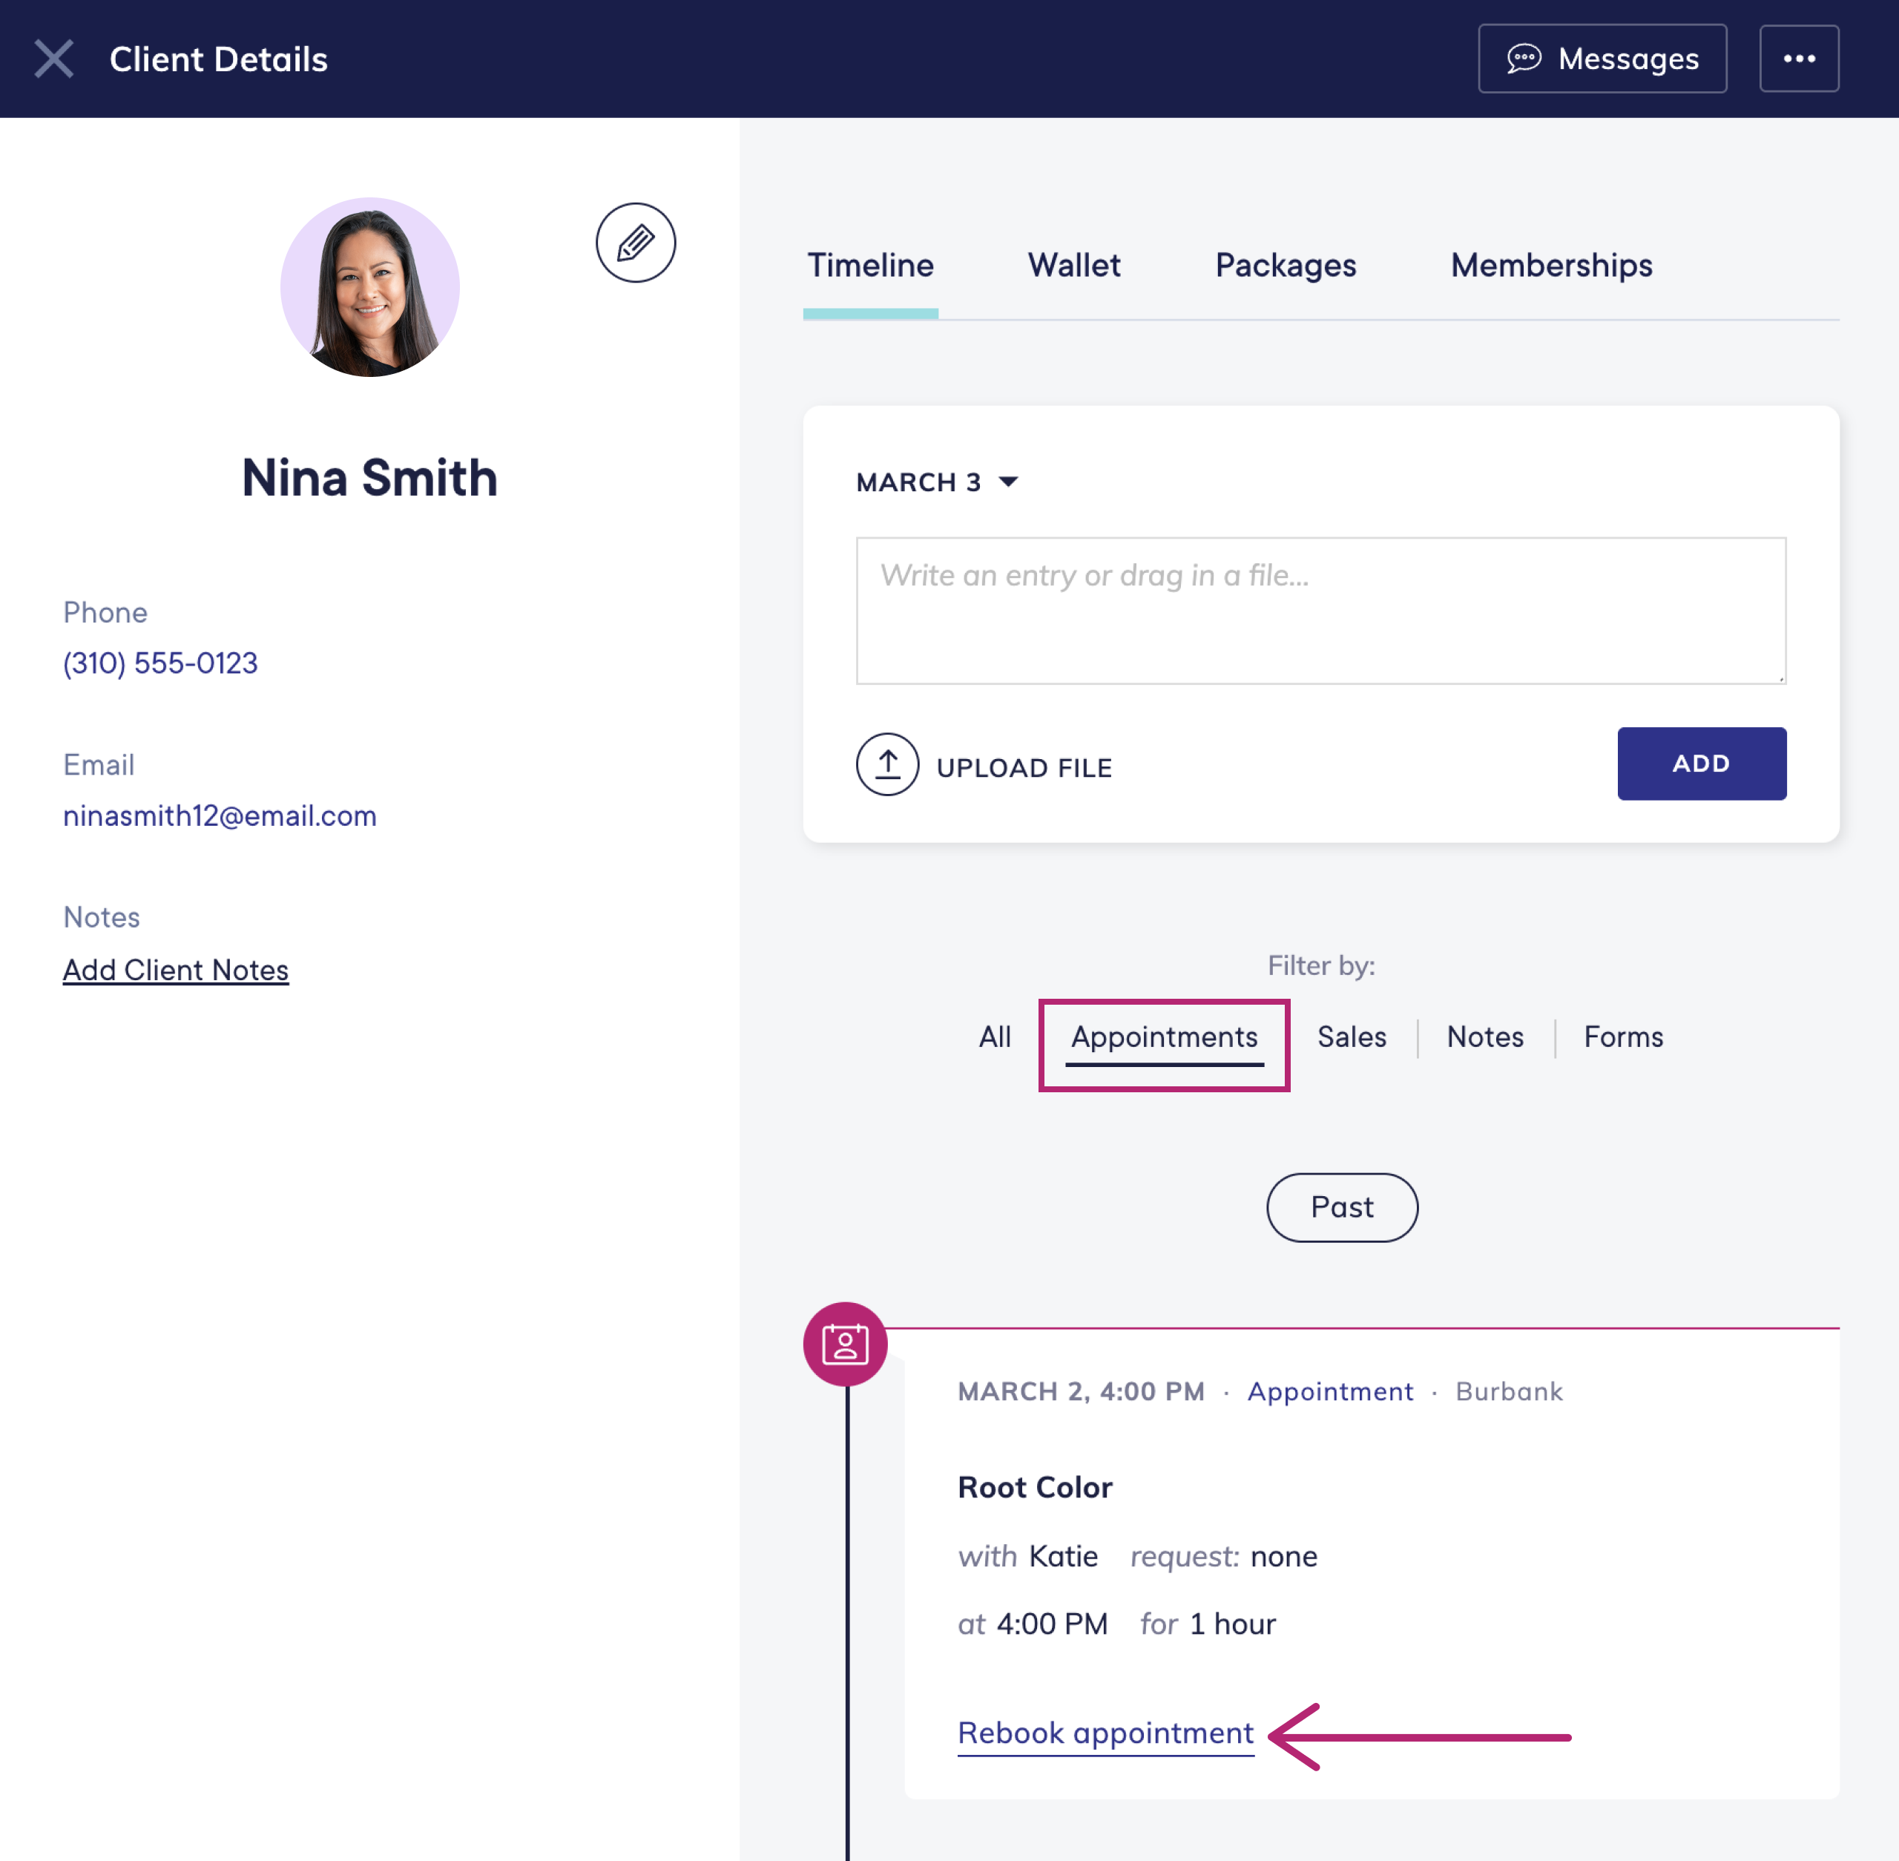This screenshot has height=1861, width=1899.
Task: Switch to the Wallet tab
Action: pos(1073,265)
